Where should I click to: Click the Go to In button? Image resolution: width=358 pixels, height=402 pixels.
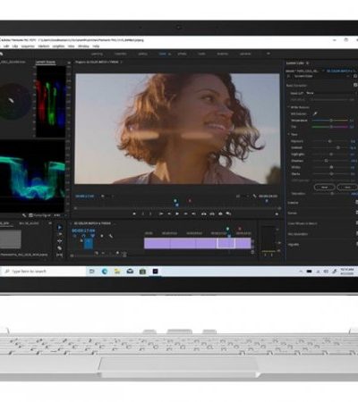point(161,214)
